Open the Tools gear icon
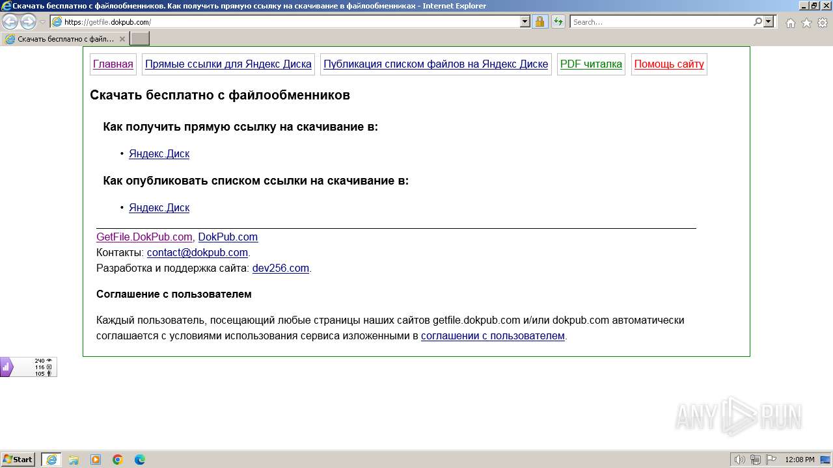833x468 pixels. [x=822, y=23]
